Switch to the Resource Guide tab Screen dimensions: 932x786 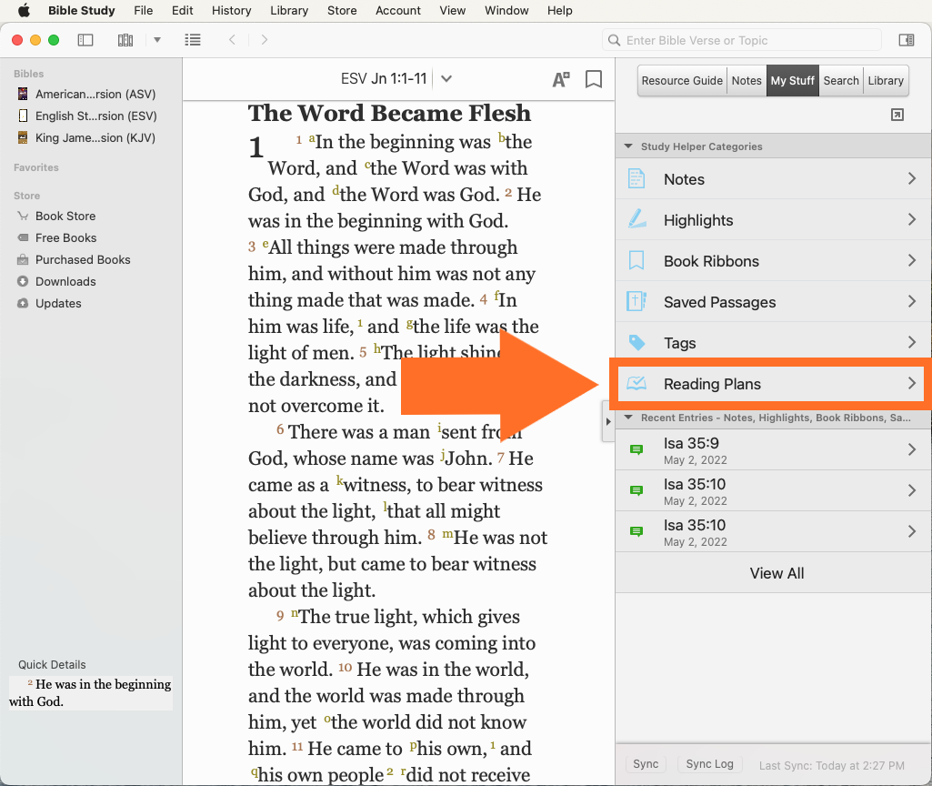click(x=682, y=80)
